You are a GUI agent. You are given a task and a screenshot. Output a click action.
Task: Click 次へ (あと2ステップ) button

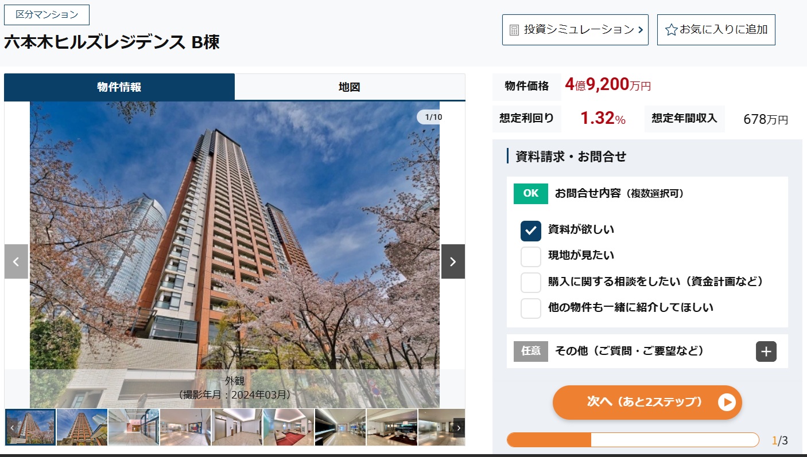click(x=647, y=402)
